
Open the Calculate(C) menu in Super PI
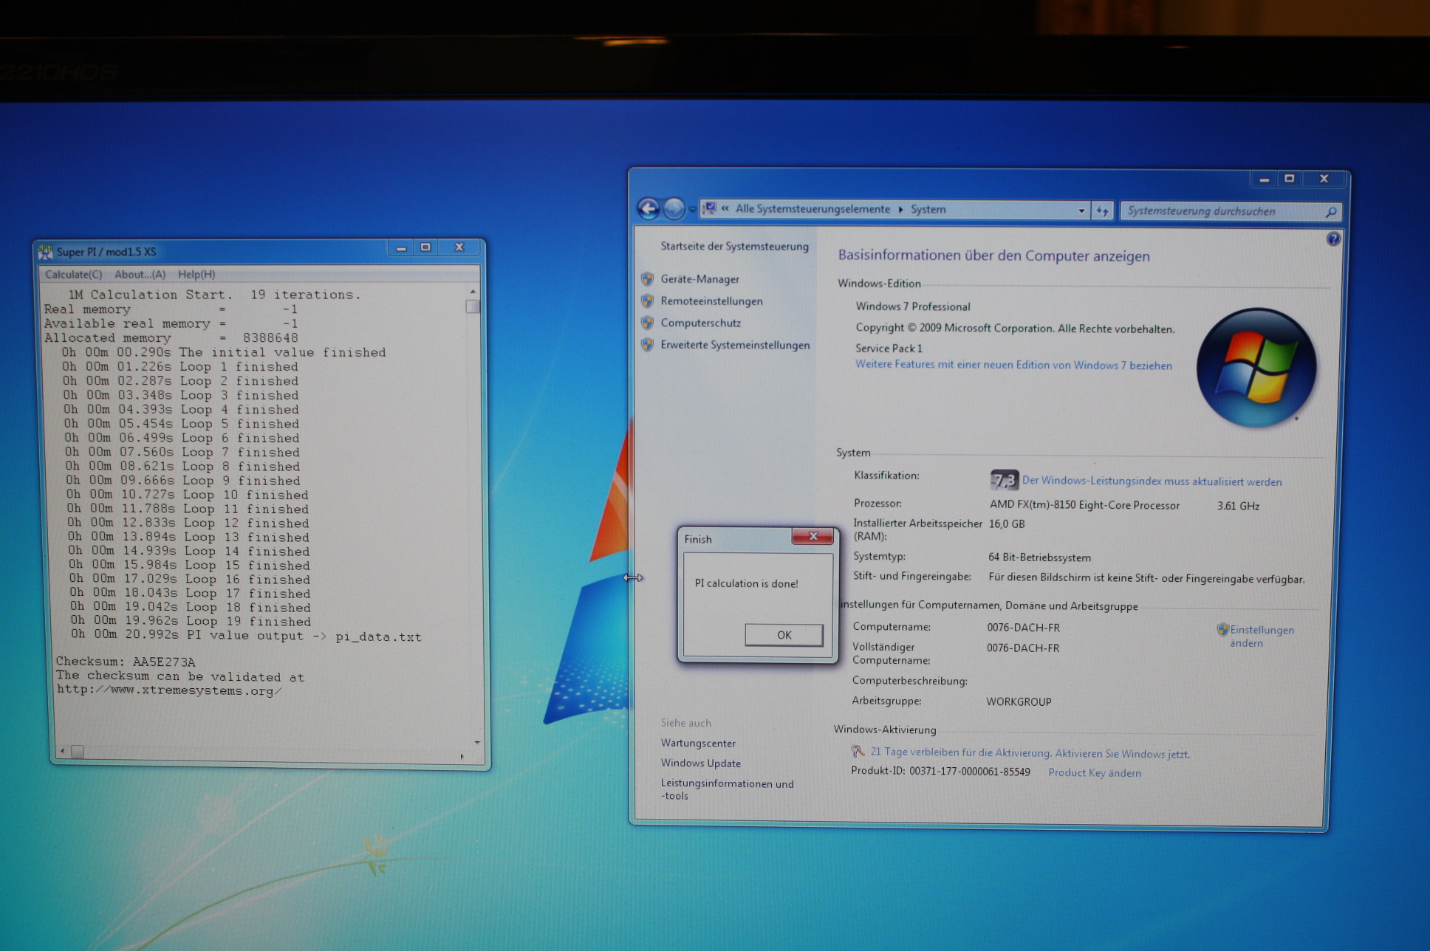point(73,275)
